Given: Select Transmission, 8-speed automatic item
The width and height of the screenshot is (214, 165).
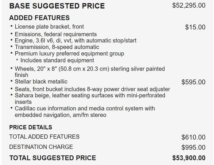Looking at the screenshot, I should (57, 47).
